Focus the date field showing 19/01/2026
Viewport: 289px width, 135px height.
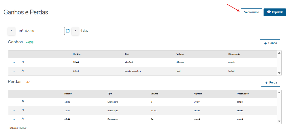pos(41,31)
